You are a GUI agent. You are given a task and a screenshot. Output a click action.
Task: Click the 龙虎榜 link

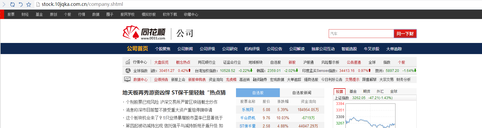coord(231,79)
